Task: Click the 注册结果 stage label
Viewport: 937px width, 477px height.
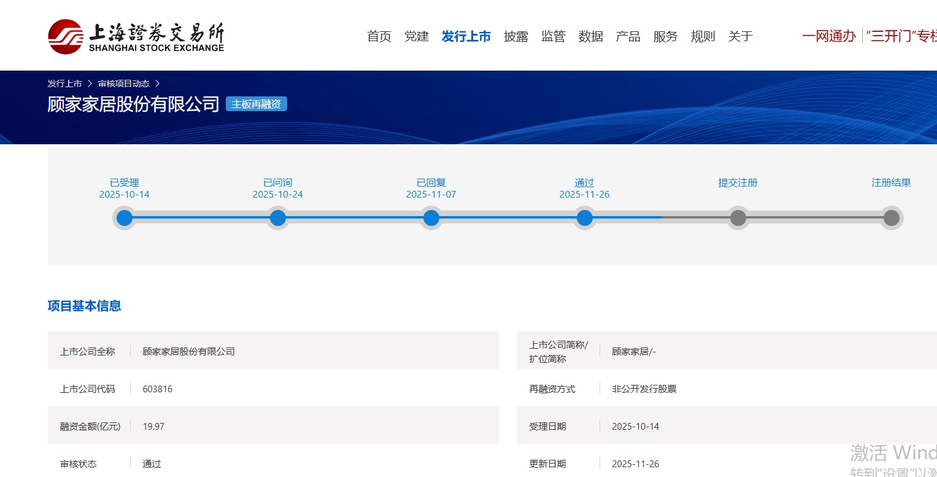Action: pyautogui.click(x=892, y=183)
